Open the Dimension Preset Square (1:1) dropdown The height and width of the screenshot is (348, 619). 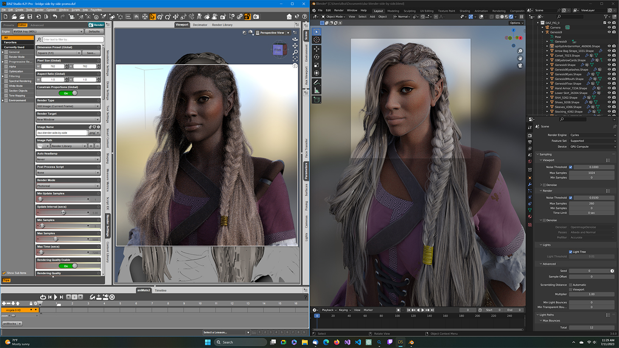[59, 53]
